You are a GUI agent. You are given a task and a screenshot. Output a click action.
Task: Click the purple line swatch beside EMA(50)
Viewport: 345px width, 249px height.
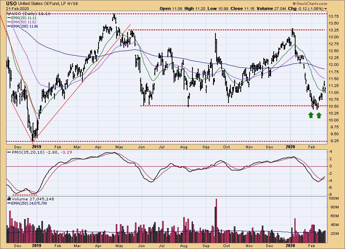point(9,22)
